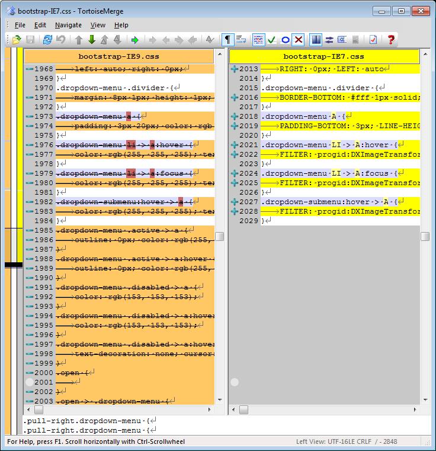Click the TortoiseMerge app icon in title bar
This screenshot has height=451, width=436.
click(11, 11)
